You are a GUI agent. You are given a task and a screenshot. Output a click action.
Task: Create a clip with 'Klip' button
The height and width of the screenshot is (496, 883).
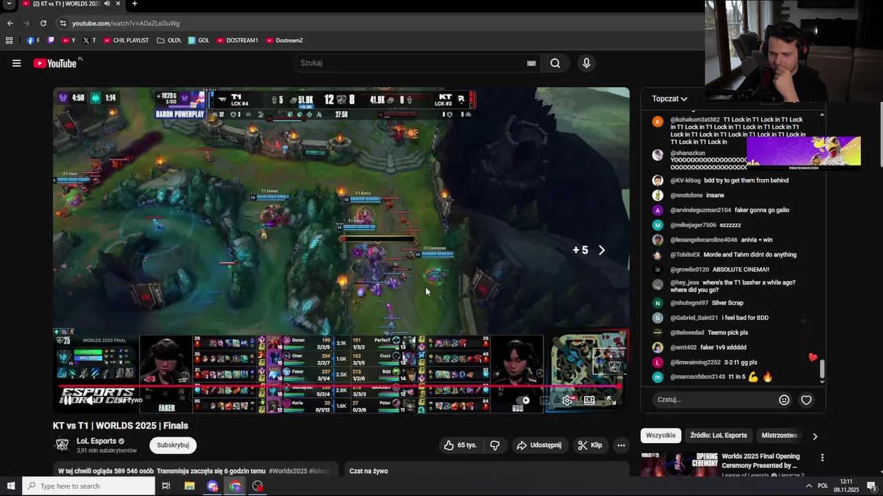pos(590,445)
